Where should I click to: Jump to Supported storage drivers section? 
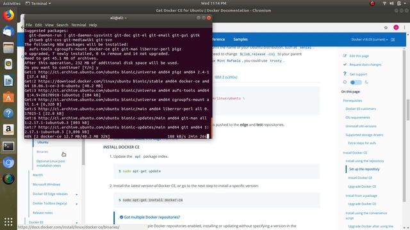tap(365, 135)
